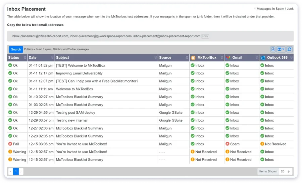Select subject '[TEST] Can I help you with a Free Blacklist monitor?'
The image size is (302, 183).
[x=97, y=81]
